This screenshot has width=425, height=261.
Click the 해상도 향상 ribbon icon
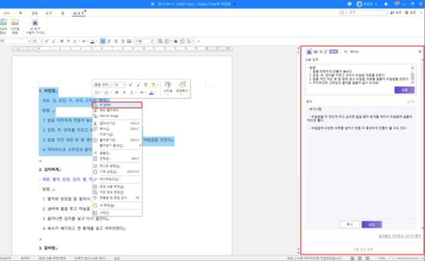(3, 27)
